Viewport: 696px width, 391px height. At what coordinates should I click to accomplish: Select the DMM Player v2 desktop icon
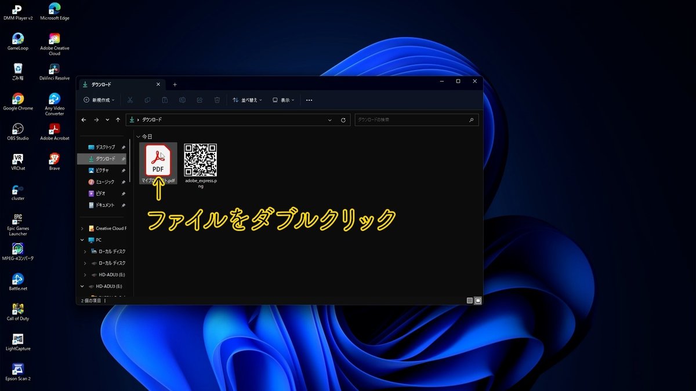point(18,12)
